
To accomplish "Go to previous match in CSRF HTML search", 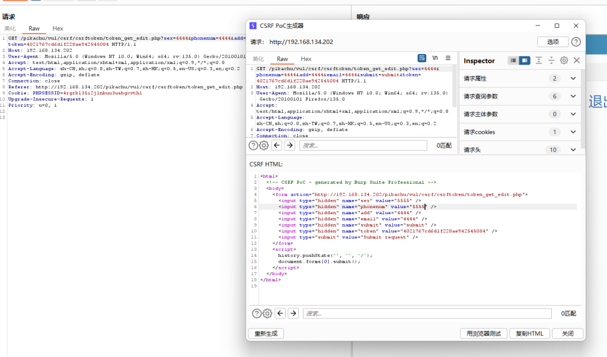I will tap(280, 314).
